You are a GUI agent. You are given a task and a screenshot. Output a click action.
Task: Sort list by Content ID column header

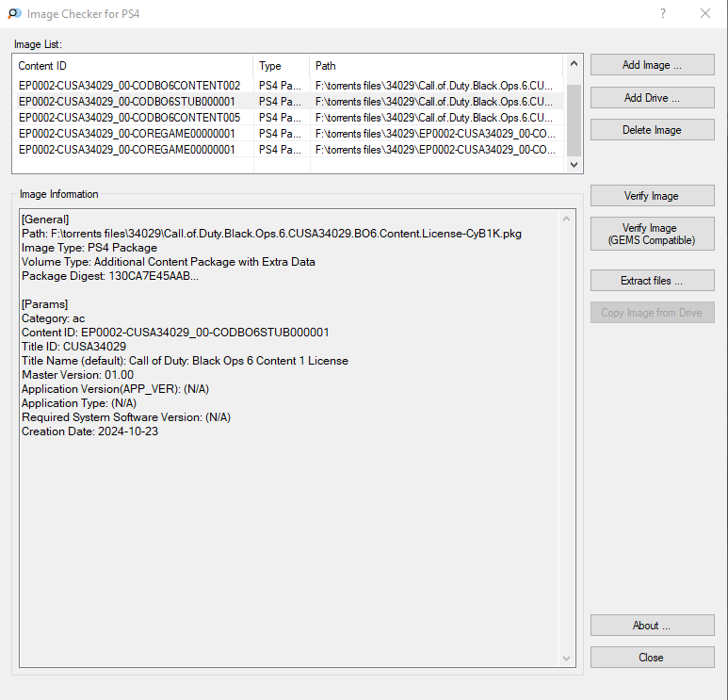click(133, 66)
